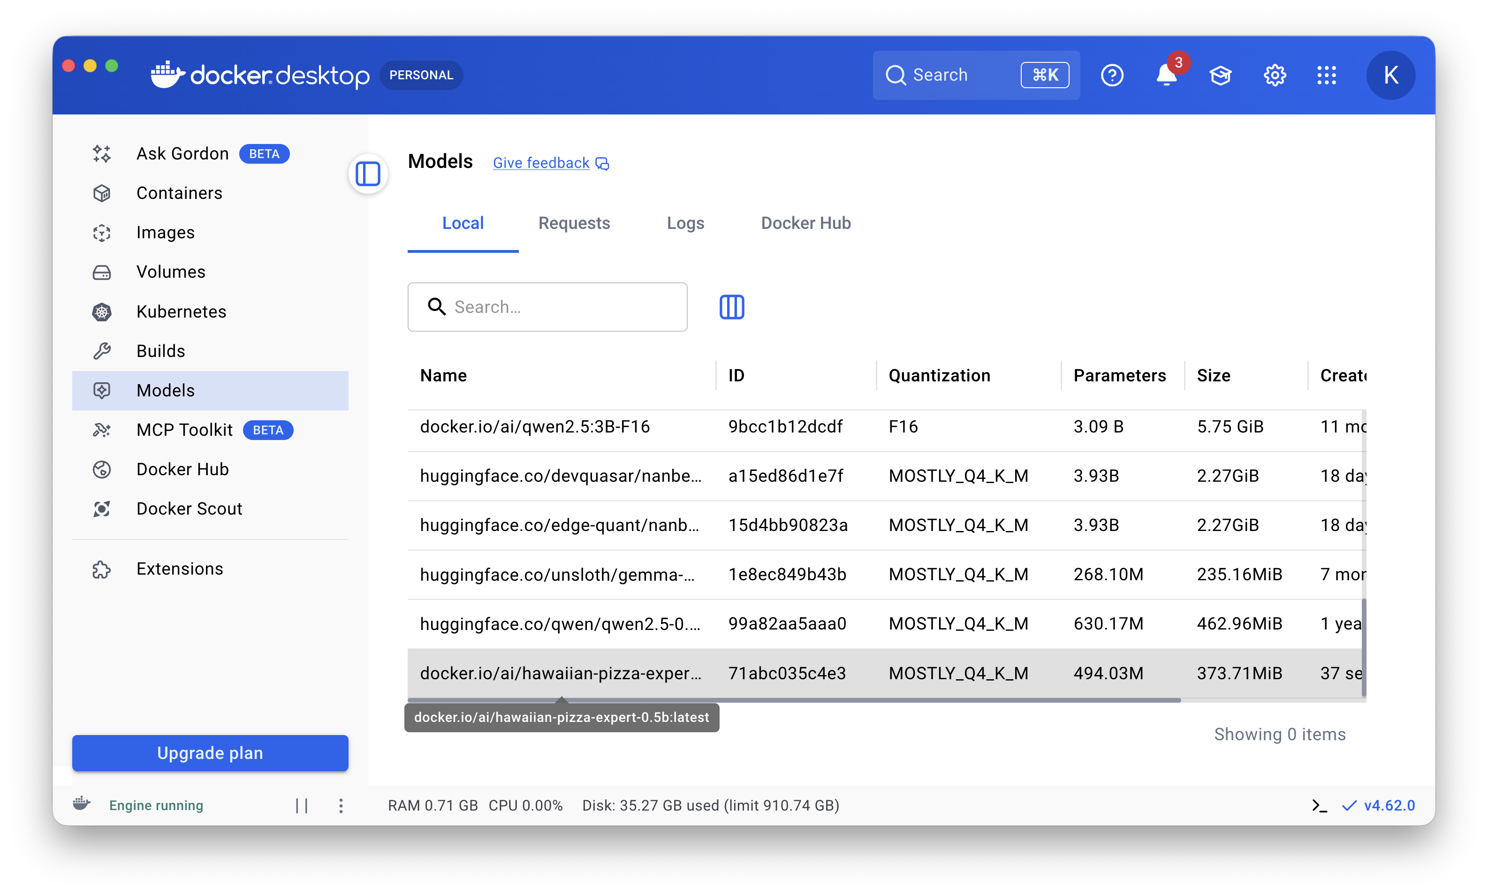Collapse the sidebar with panel toggle button

pos(367,174)
